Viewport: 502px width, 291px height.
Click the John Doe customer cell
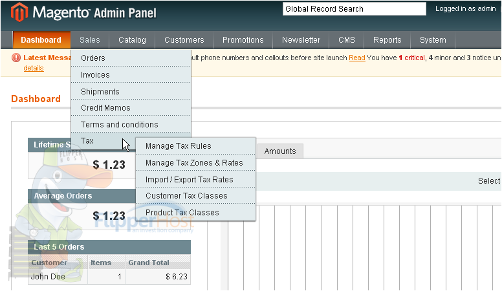pyautogui.click(x=58, y=277)
